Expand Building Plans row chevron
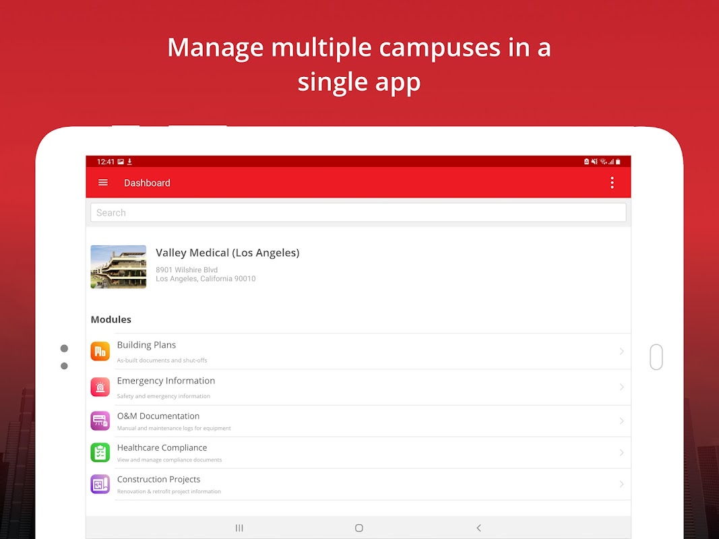This screenshot has height=539, width=719. [621, 351]
